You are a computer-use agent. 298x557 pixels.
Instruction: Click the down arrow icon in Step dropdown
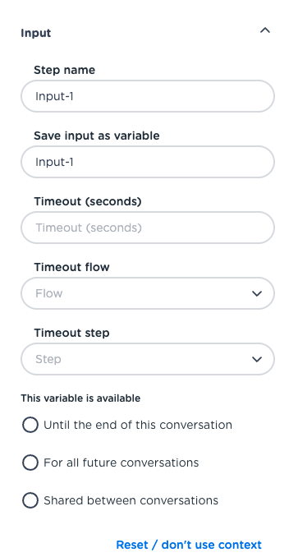pos(257,359)
